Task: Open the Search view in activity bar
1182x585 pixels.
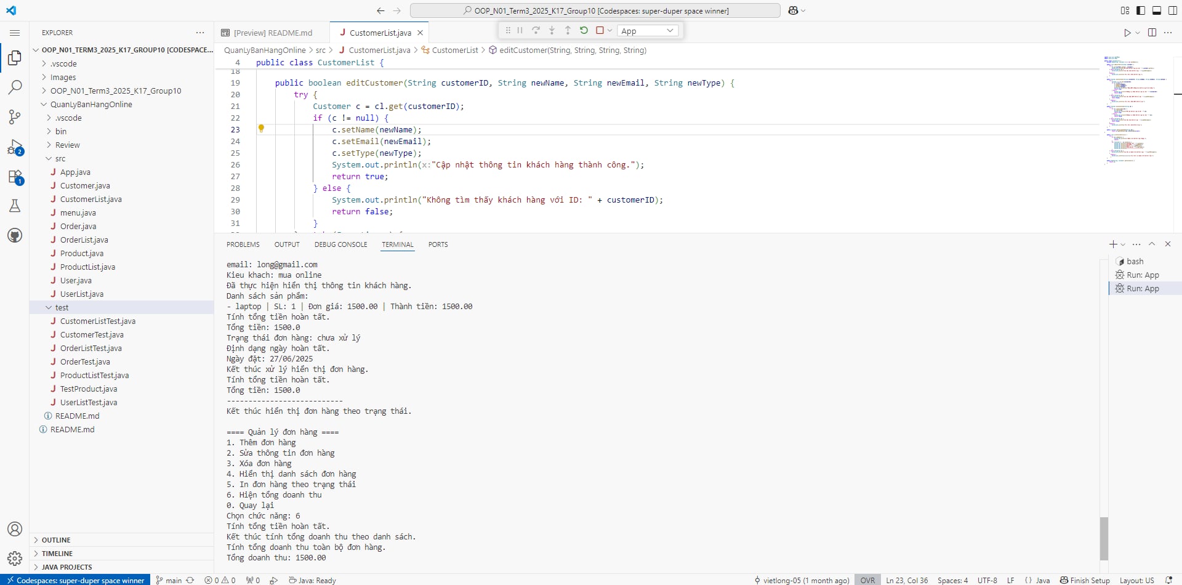Action: [x=15, y=87]
